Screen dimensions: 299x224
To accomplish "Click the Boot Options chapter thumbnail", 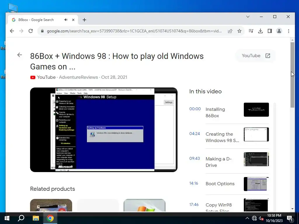I will point(256,184).
